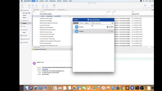The image size is (162, 91).
Task: Click the blue repository icon for pc4rent
Action: (x=76, y=27)
